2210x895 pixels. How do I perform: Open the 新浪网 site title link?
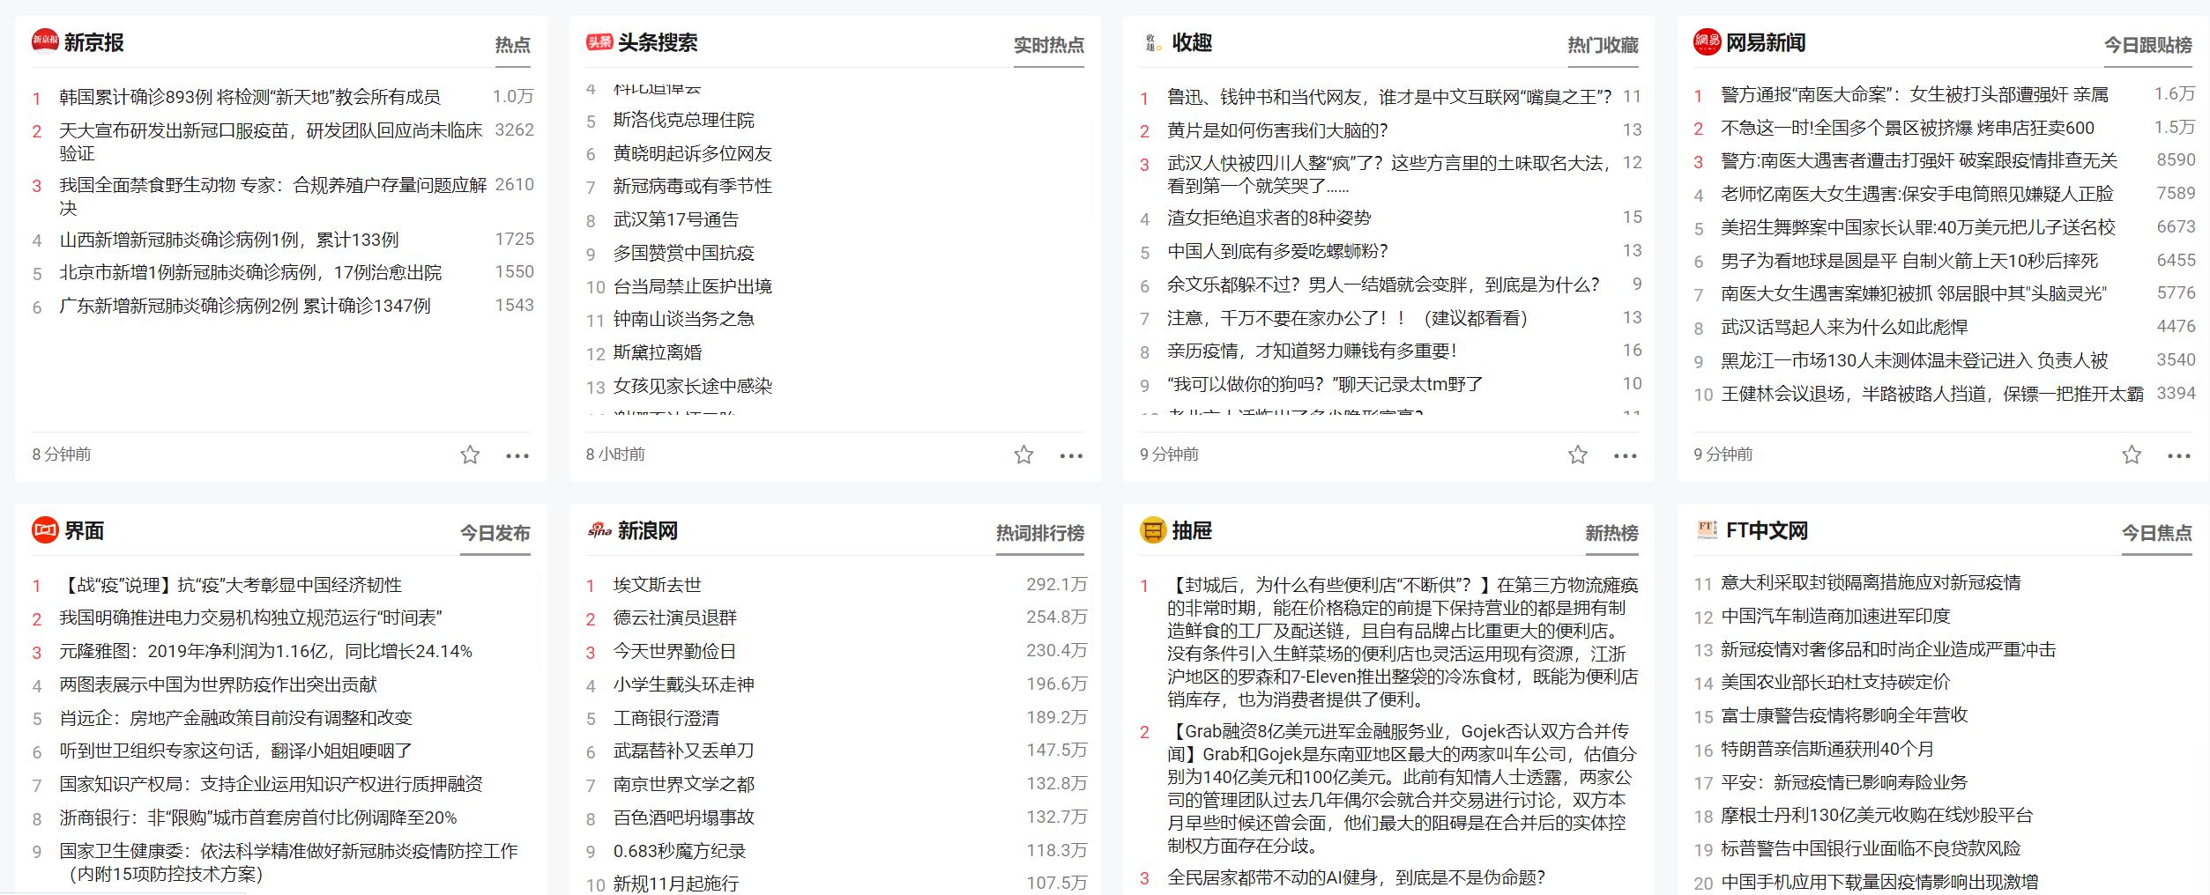[x=648, y=530]
